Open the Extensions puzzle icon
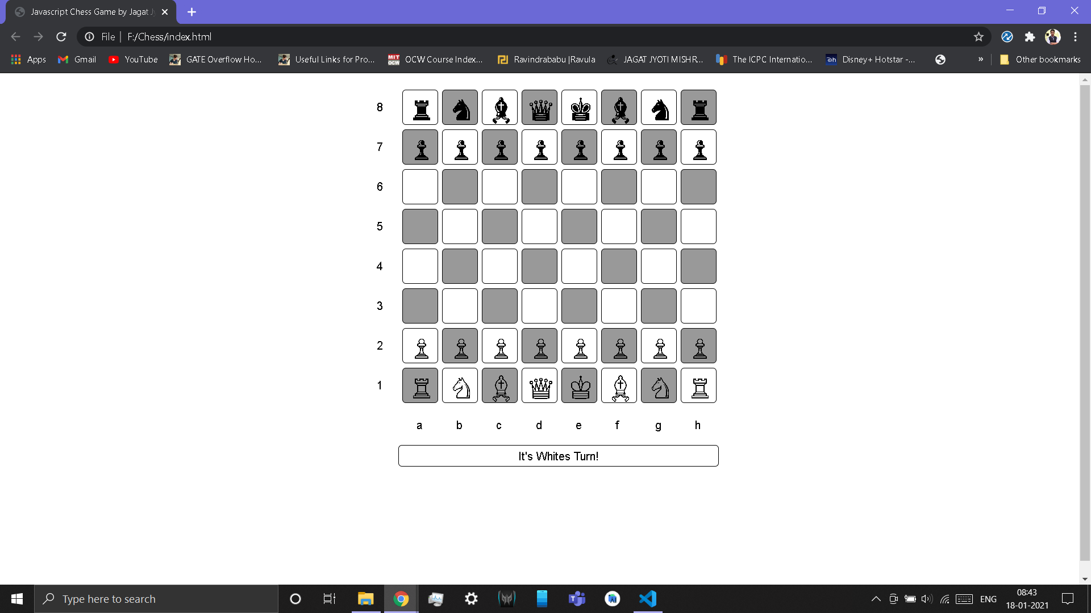The width and height of the screenshot is (1091, 613). (1030, 37)
